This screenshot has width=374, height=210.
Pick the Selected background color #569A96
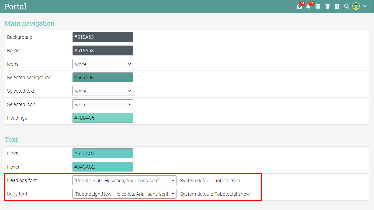[x=103, y=78]
